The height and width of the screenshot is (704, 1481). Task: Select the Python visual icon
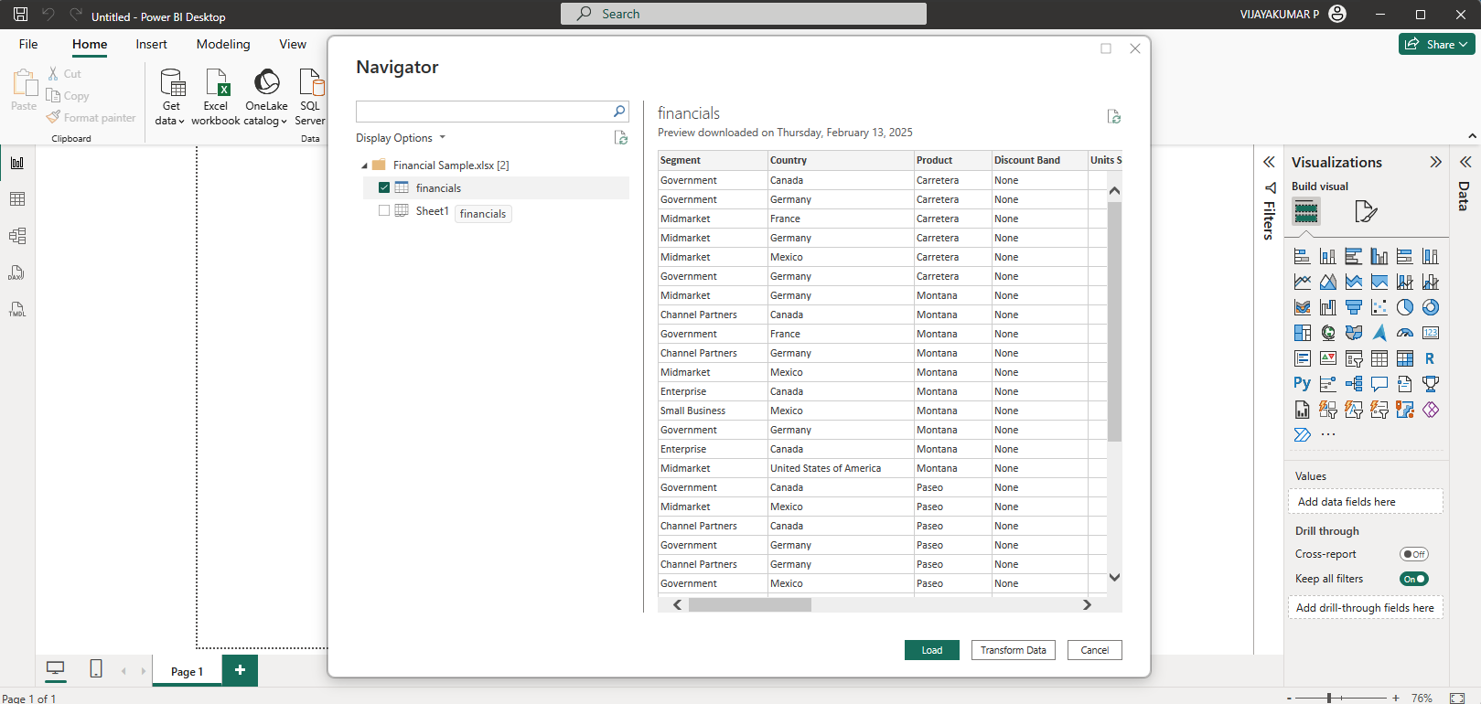1302,384
